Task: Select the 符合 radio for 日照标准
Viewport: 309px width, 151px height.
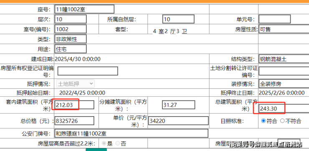Action: tap(263, 121)
